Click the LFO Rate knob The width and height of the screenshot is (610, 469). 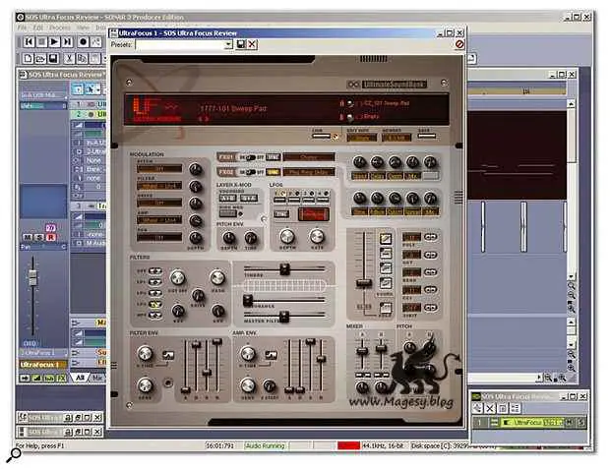coord(317,236)
